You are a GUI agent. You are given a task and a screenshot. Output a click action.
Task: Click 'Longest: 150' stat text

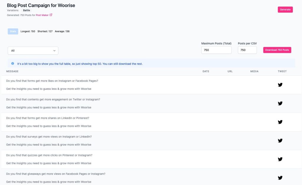pyautogui.click(x=28, y=31)
